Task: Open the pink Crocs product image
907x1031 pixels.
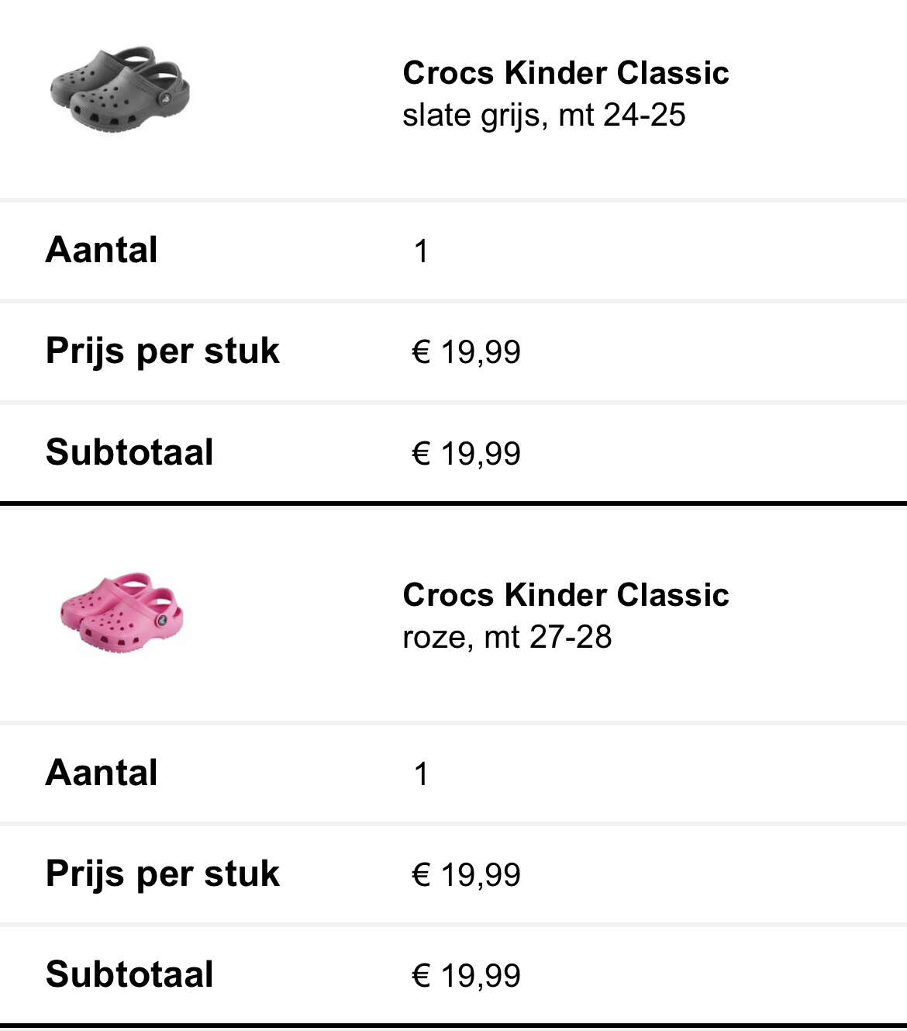Action: (x=122, y=612)
